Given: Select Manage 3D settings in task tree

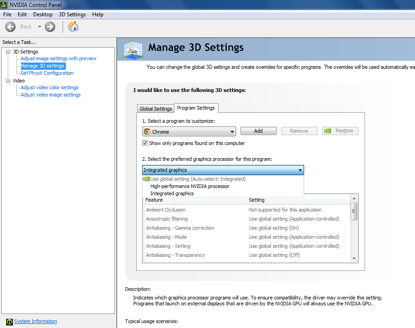Looking at the screenshot, I should 42,66.
